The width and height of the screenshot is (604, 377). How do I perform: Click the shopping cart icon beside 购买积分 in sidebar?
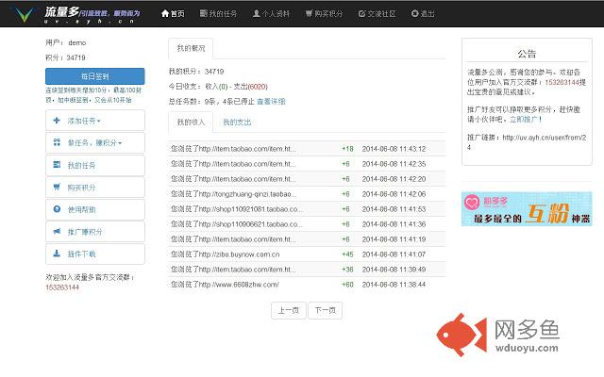(57, 187)
